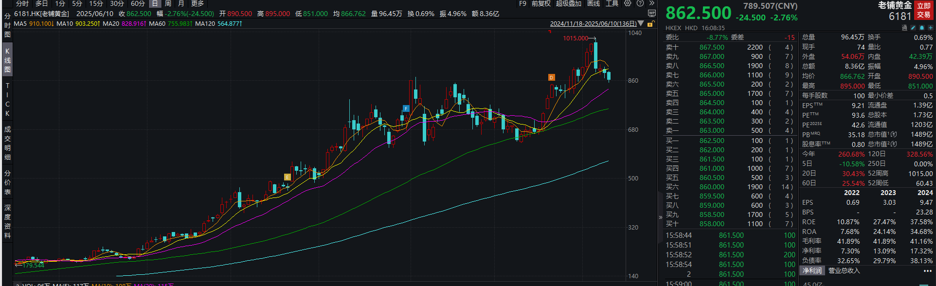Click the pencil edit note icon

[x=913, y=28]
